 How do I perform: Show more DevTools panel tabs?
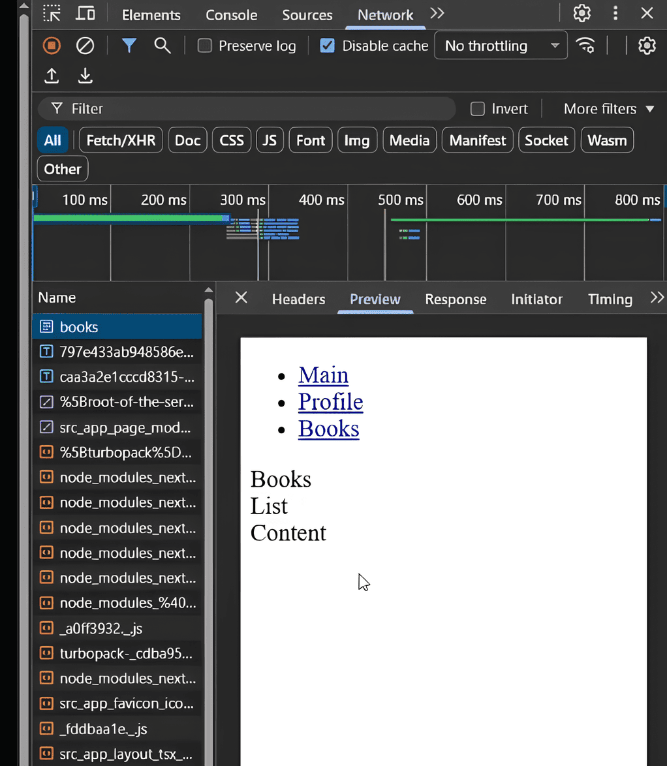pos(437,14)
